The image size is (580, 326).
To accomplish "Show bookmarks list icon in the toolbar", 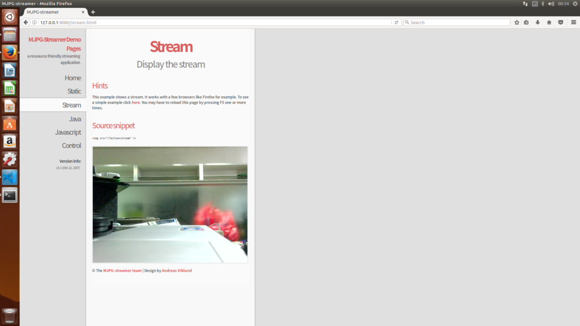I will point(527,23).
